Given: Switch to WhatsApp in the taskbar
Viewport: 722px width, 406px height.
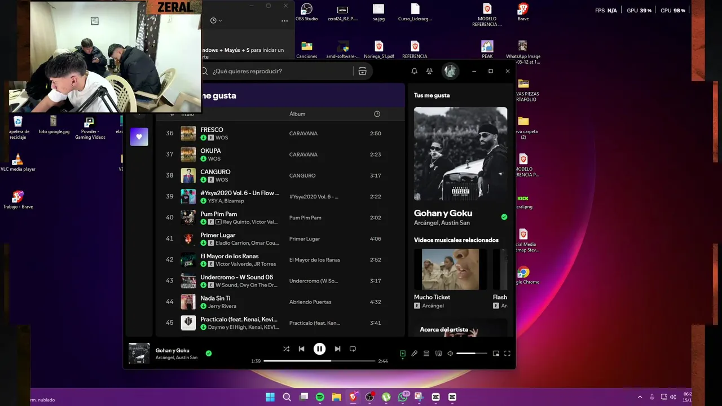Looking at the screenshot, I should coord(403,397).
